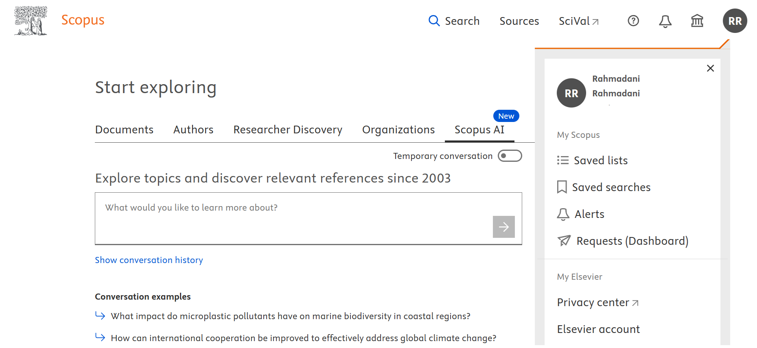Close the user profile panel
The image size is (757, 348).
click(711, 68)
